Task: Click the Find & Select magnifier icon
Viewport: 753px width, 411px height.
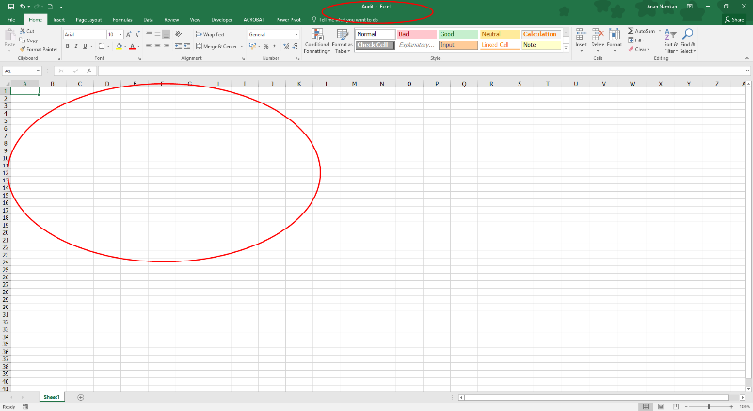Action: [688, 36]
